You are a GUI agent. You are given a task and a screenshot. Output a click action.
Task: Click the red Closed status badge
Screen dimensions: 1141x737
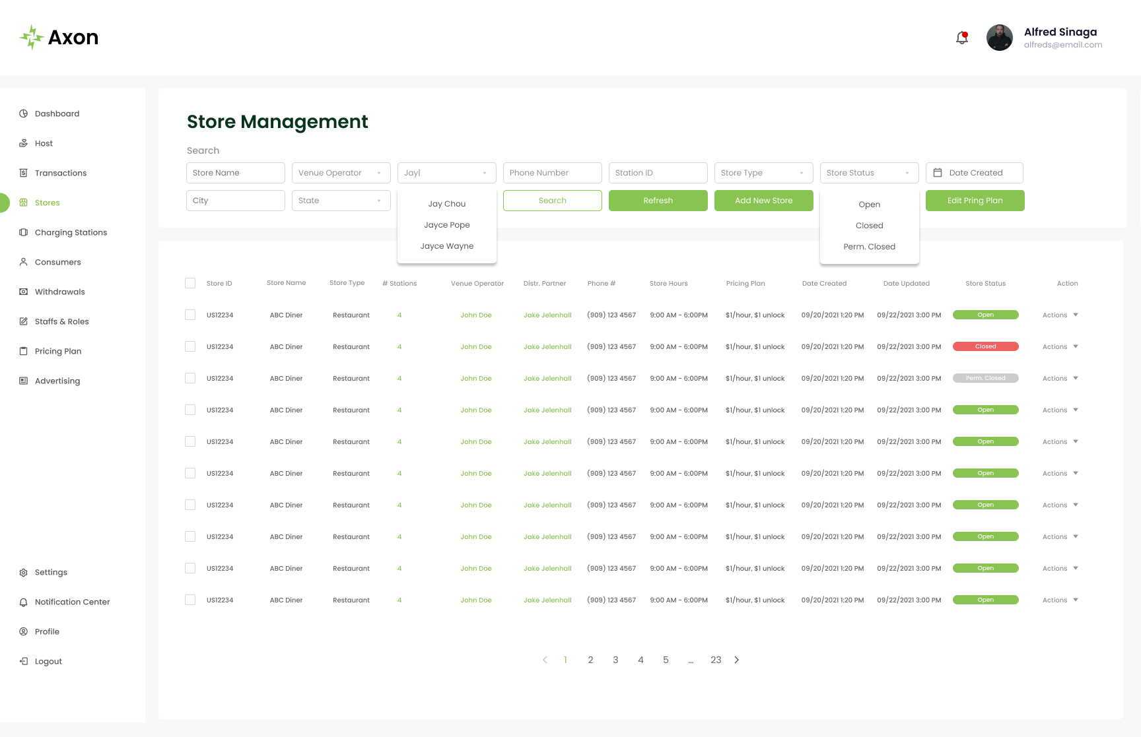tap(986, 346)
